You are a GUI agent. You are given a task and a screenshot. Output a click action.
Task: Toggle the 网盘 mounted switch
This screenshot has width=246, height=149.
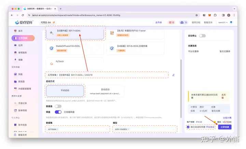click(58, 112)
